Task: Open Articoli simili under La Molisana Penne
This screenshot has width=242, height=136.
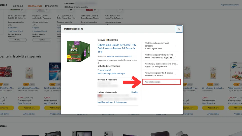Action: click(x=29, y=114)
